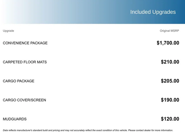Screen dimensions: 185x139
Task: Click 'Please contact dealer for more information'
Action: (x=150, y=130)
